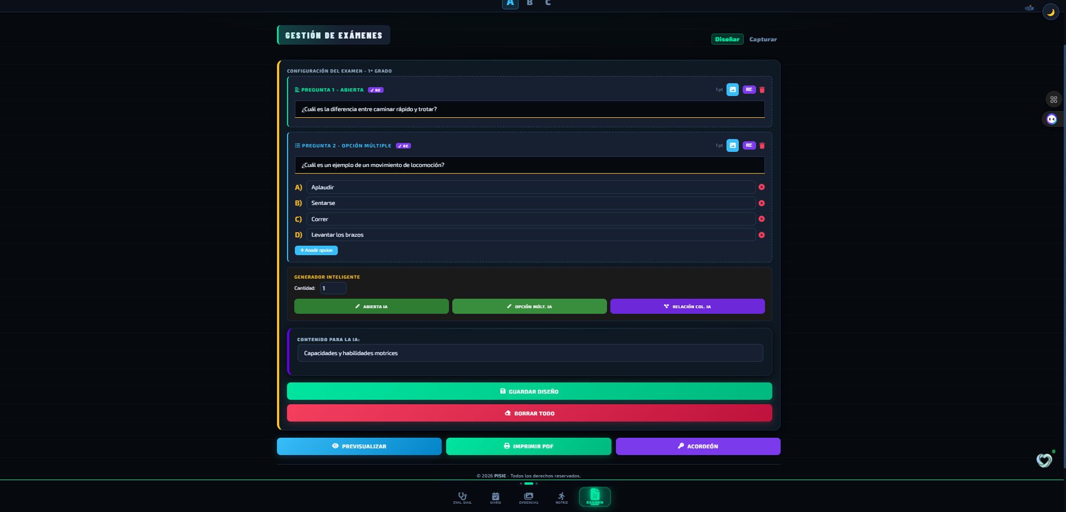1066x512 pixels.
Task: Delete Pregunta 1 with the trash icon
Action: (762, 90)
